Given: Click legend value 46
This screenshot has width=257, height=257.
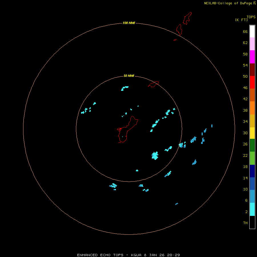Looking at the screenshot, I should pyautogui.click(x=245, y=88).
